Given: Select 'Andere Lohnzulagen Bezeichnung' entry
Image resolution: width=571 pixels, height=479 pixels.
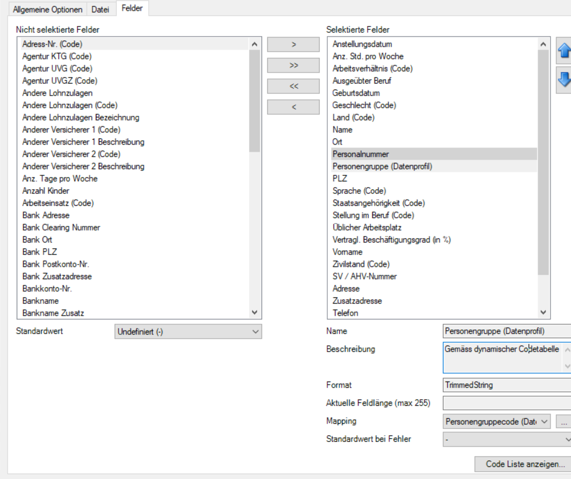Looking at the screenshot, I should 134,117.
